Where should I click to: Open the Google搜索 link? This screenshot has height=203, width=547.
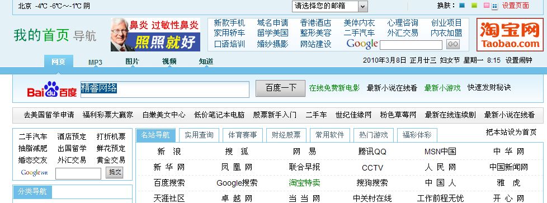coord(237,183)
